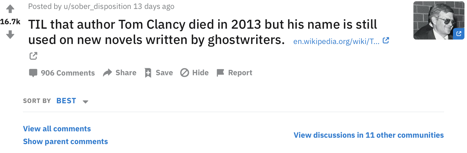Click Show parent comments
467x153 pixels.
pyautogui.click(x=65, y=142)
